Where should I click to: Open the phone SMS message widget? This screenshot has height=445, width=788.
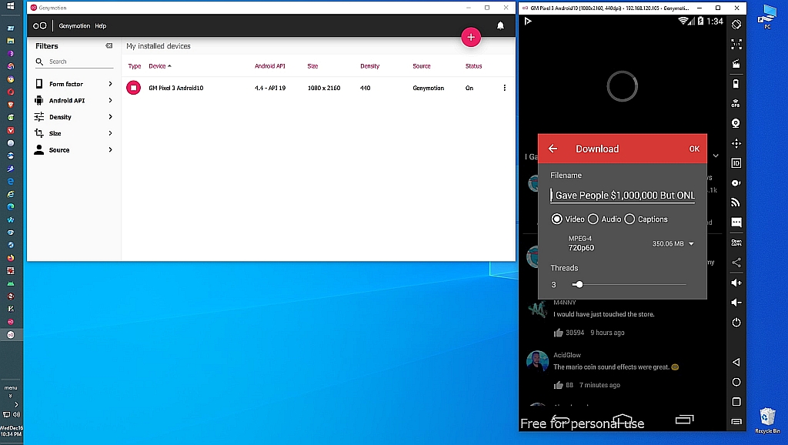[736, 222]
